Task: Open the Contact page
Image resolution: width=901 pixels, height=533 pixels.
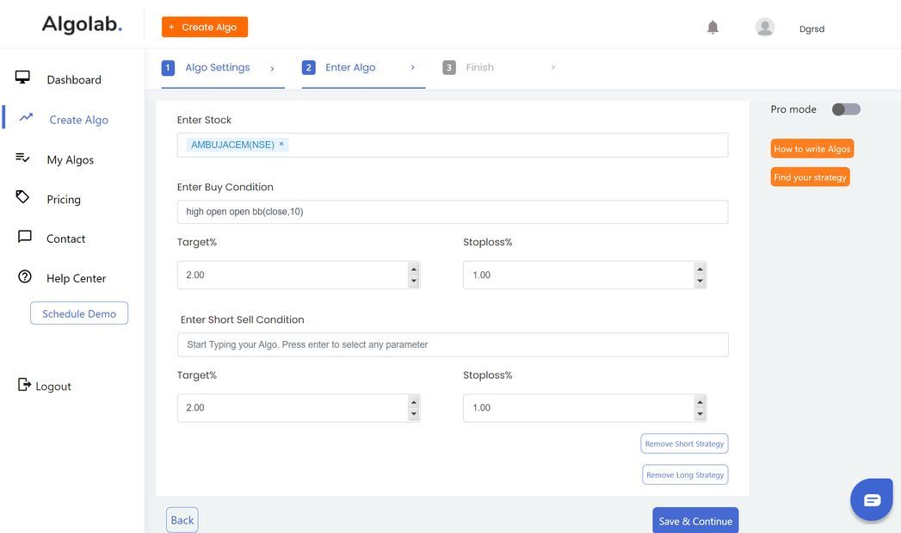Action: tap(66, 239)
